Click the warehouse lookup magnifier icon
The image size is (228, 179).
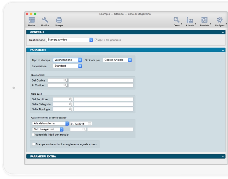84,129
